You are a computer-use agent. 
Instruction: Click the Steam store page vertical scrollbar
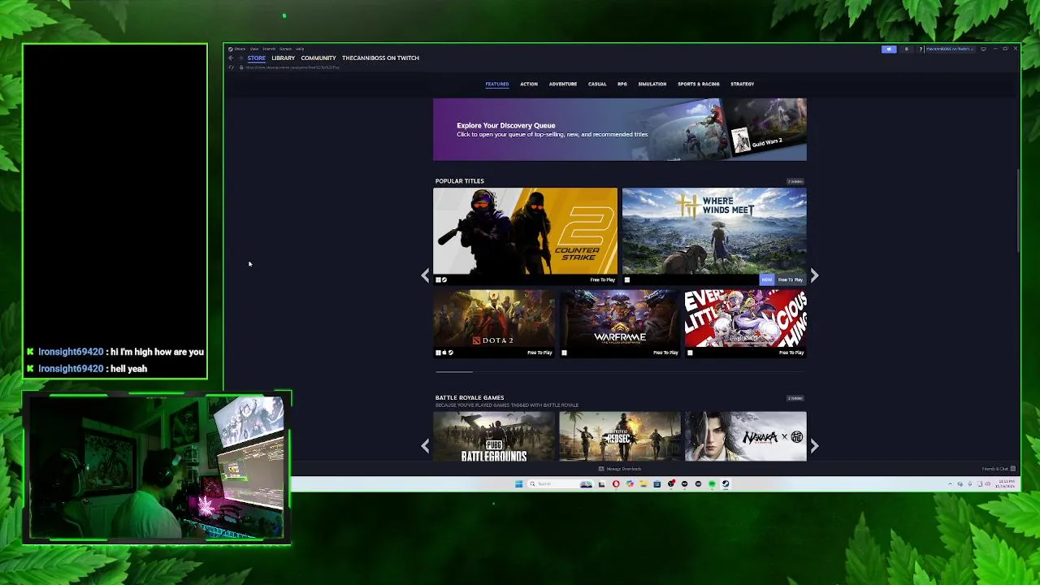click(1017, 211)
